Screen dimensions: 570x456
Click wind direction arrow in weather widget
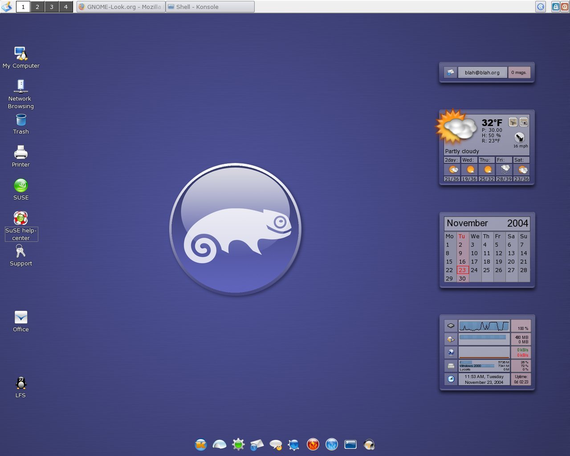click(520, 137)
